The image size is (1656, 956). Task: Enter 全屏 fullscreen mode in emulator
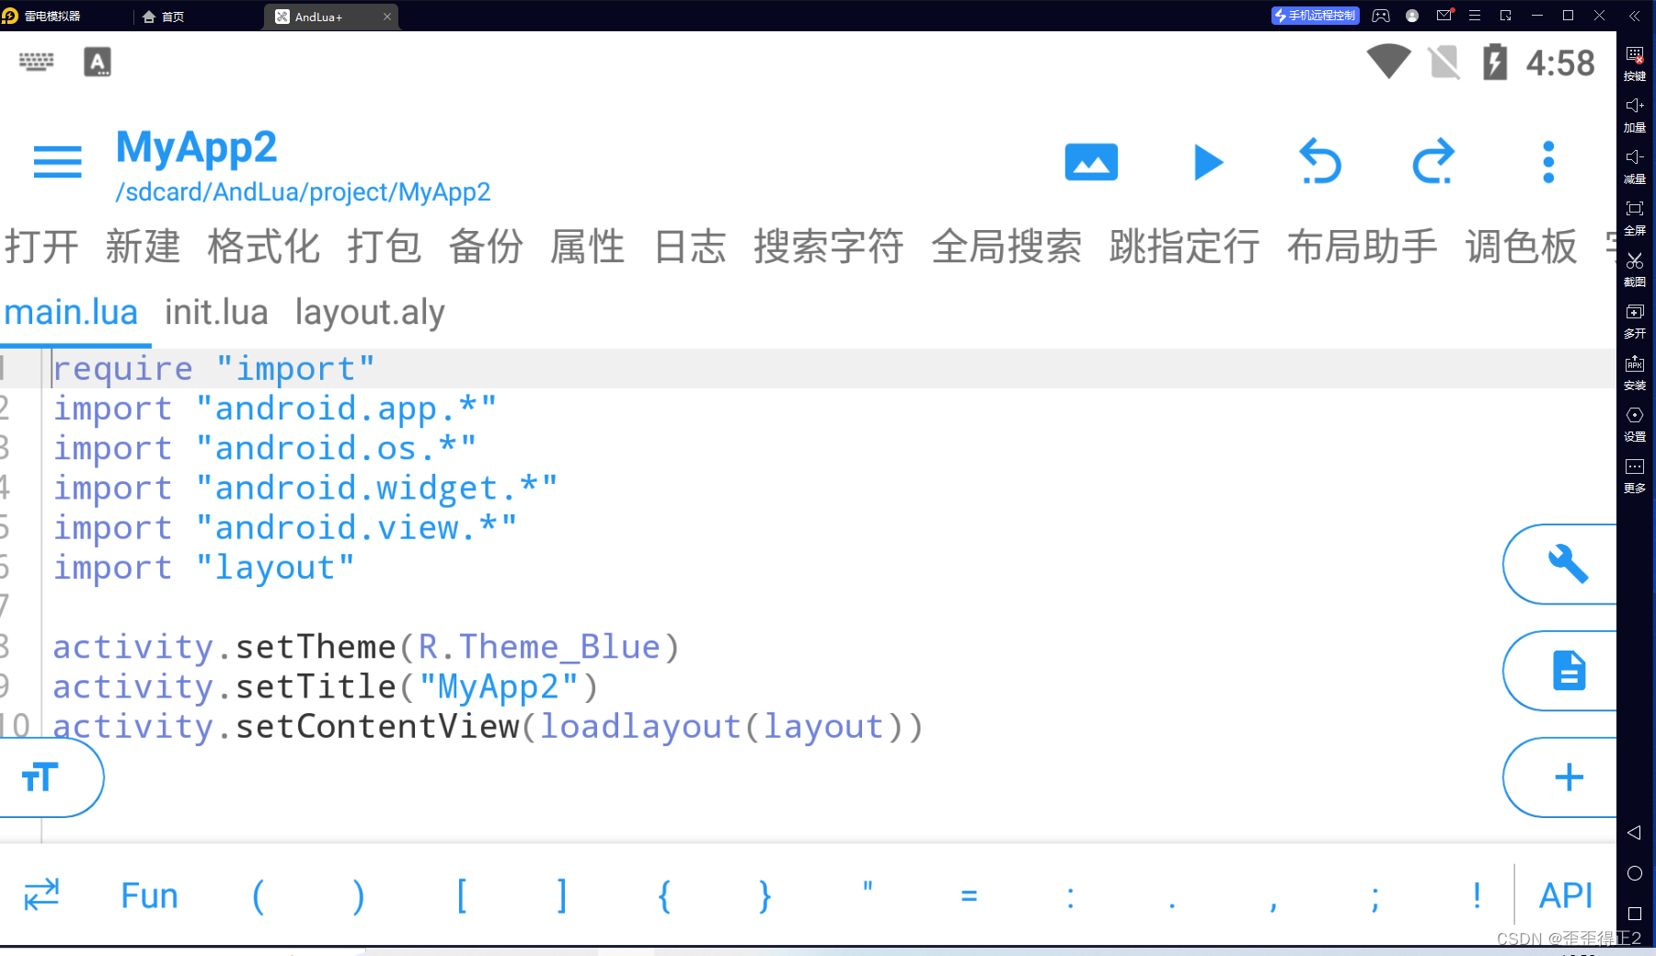point(1635,218)
